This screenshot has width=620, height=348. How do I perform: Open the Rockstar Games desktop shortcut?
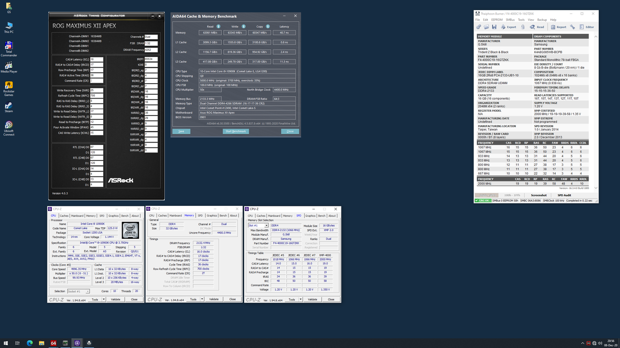[x=9, y=89]
